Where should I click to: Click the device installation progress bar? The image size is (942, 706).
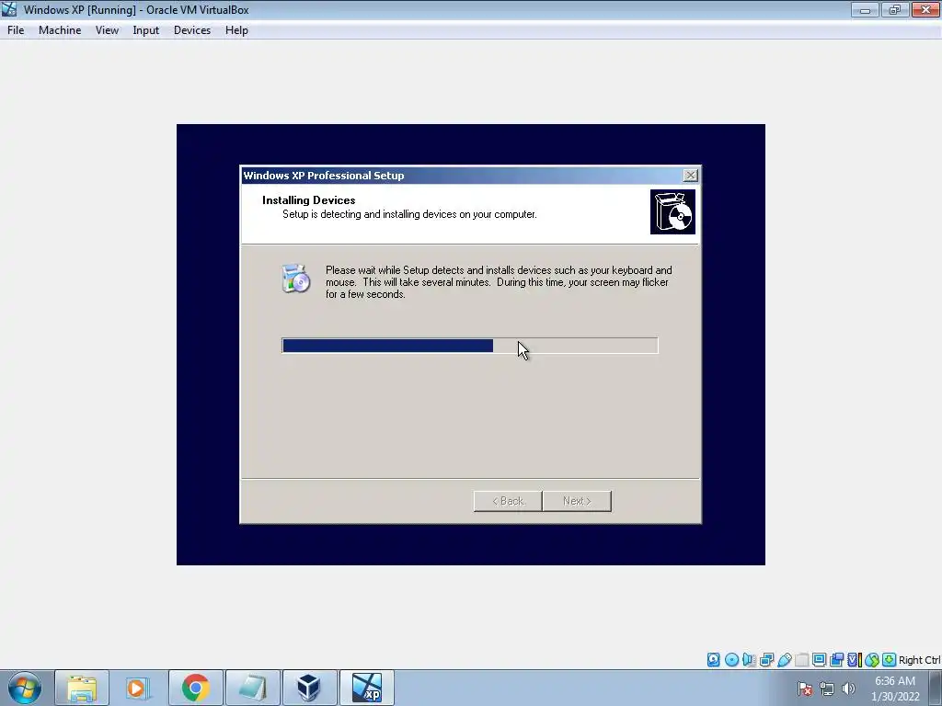[470, 346]
